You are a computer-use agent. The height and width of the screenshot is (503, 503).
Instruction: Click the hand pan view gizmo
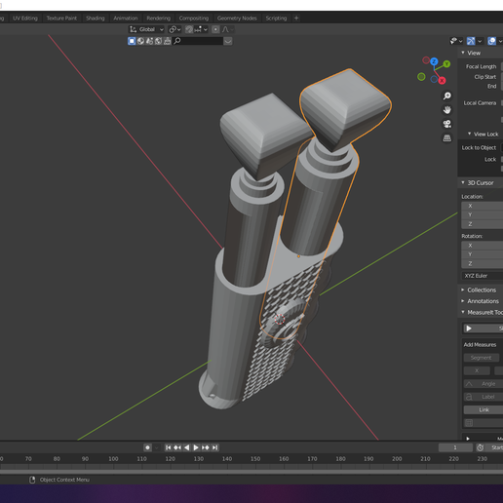447,110
